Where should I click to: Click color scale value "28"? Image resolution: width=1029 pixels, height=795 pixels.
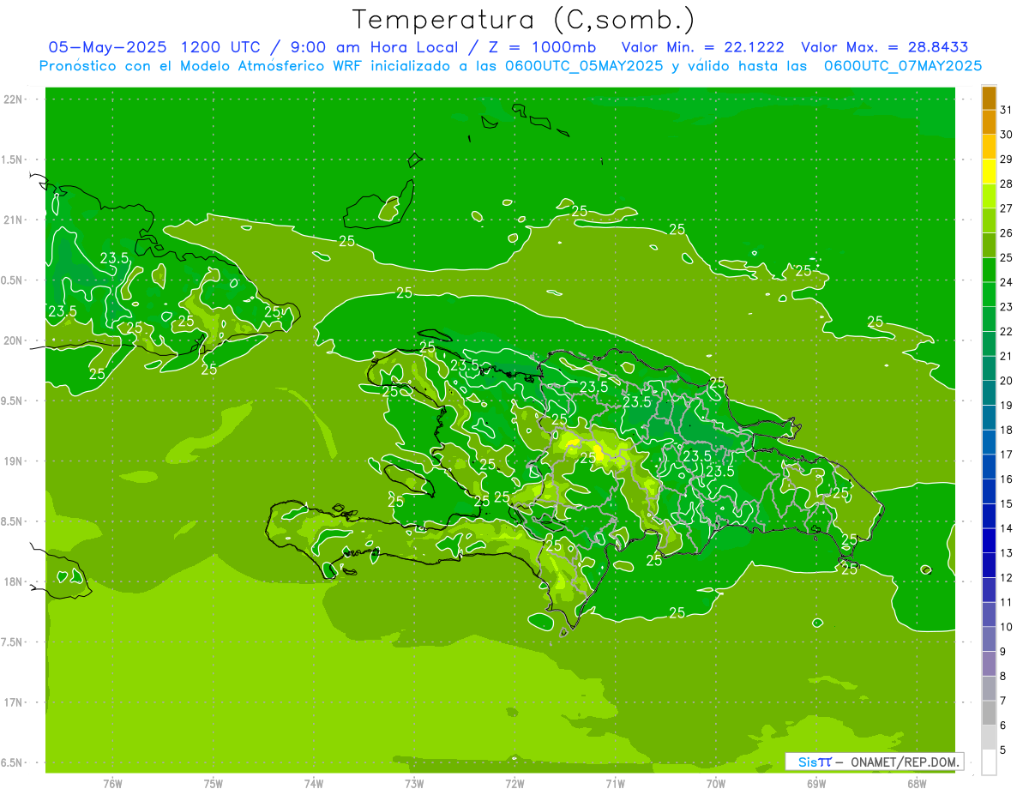(x=1006, y=184)
